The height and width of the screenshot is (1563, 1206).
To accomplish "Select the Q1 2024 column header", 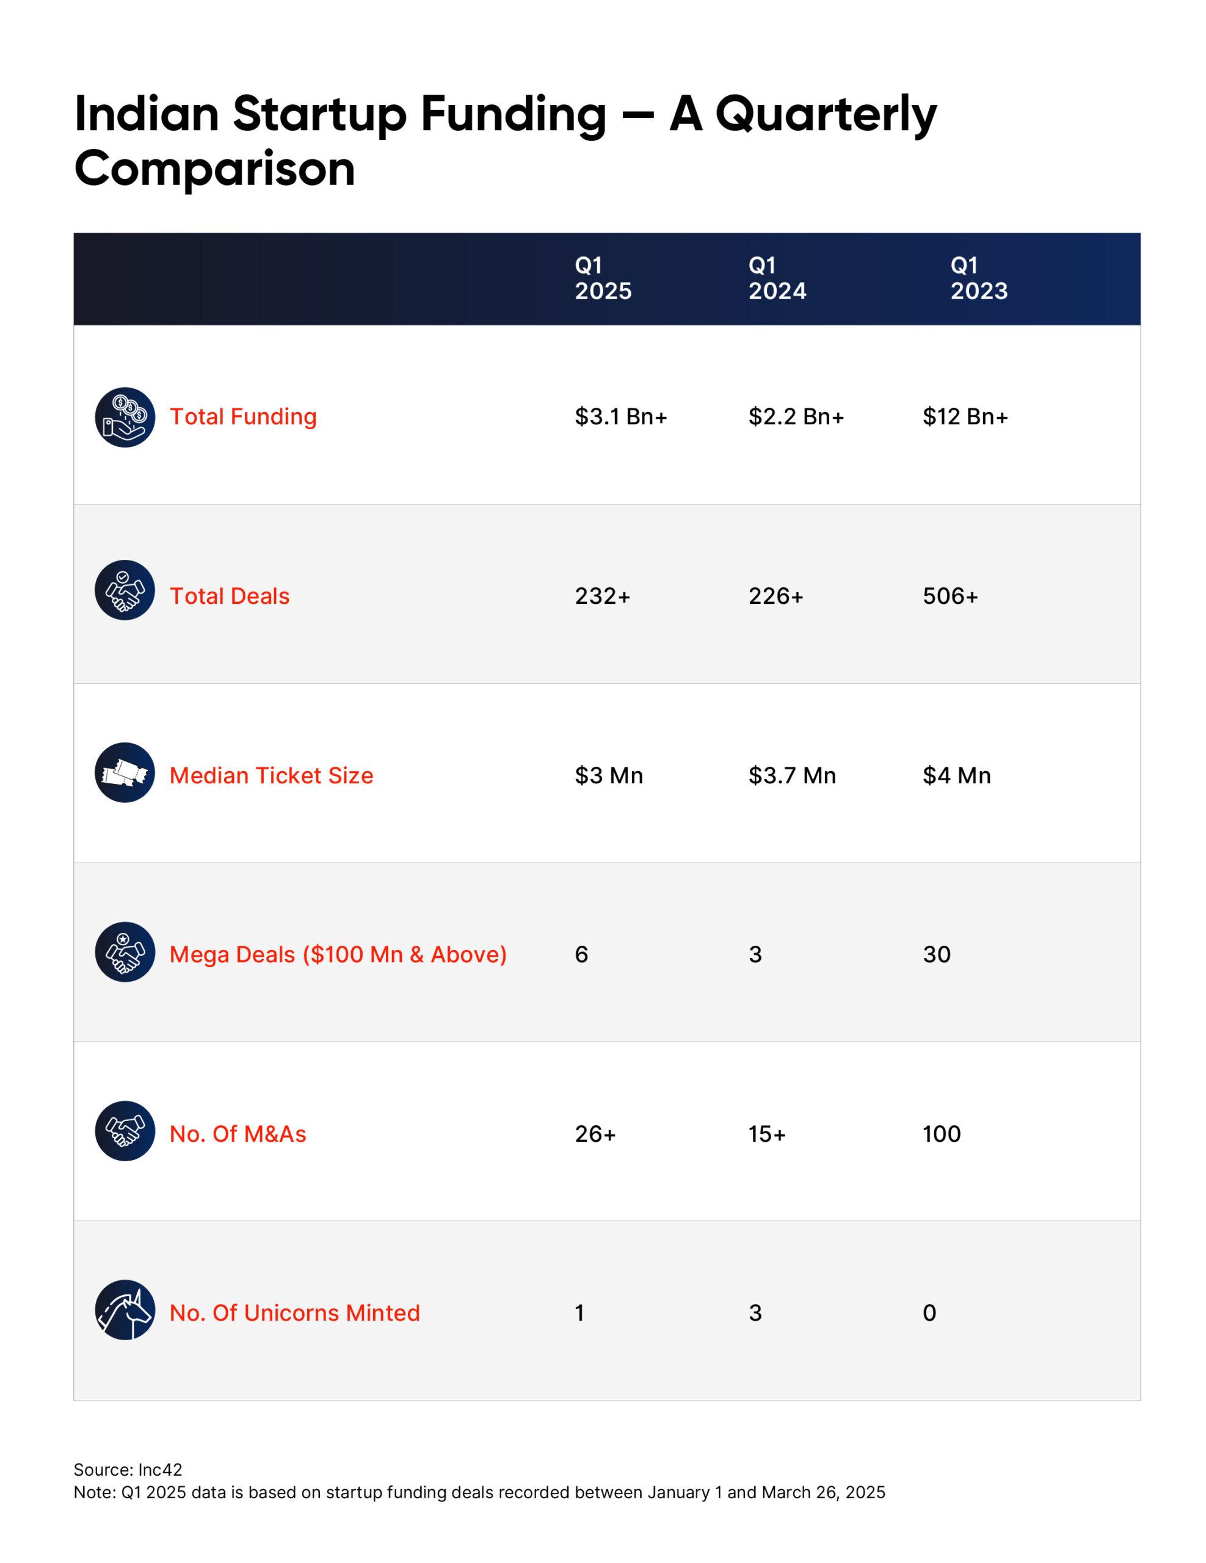I will 777,278.
